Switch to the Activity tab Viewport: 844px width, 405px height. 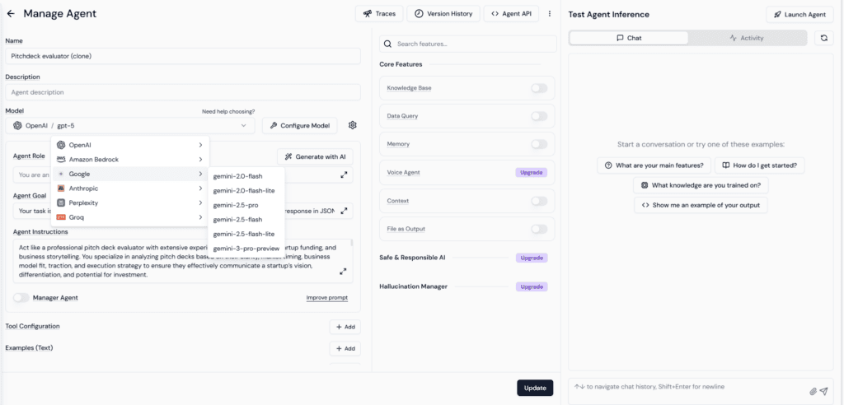point(747,38)
